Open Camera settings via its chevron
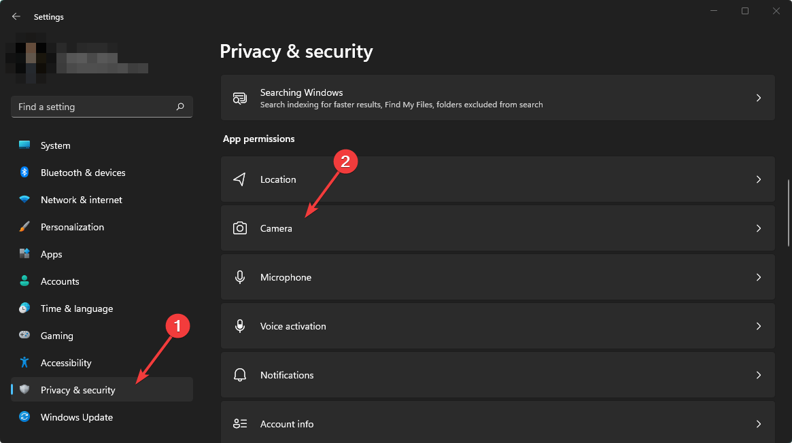792x443 pixels. pyautogui.click(x=759, y=228)
